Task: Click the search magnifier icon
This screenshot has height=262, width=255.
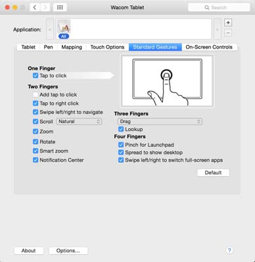Action: 207,8
